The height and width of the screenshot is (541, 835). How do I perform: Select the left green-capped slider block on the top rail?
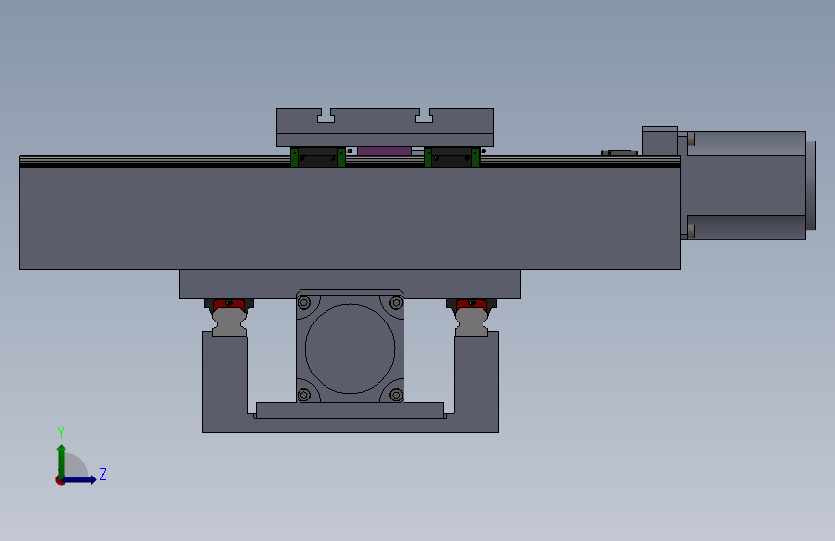[x=318, y=158]
